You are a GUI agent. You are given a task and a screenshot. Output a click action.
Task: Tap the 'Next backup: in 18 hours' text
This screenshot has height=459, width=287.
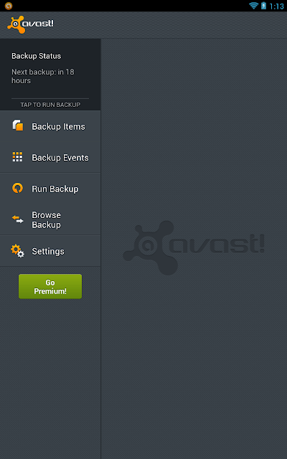pos(43,76)
